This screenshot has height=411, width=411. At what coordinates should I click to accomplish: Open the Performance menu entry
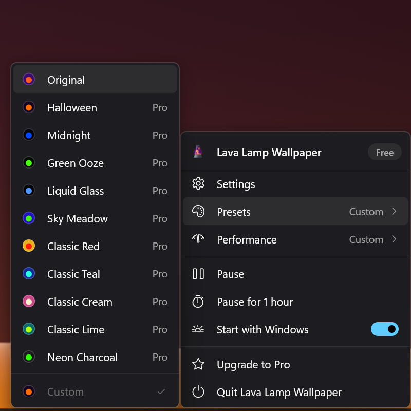[295, 239]
